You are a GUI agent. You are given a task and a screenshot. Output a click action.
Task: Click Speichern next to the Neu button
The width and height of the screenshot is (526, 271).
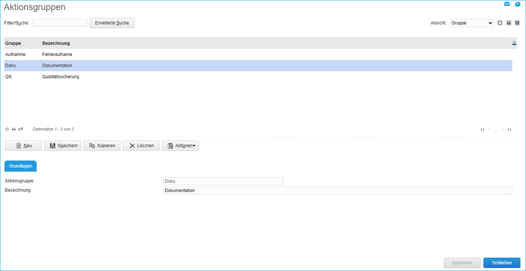click(x=63, y=146)
